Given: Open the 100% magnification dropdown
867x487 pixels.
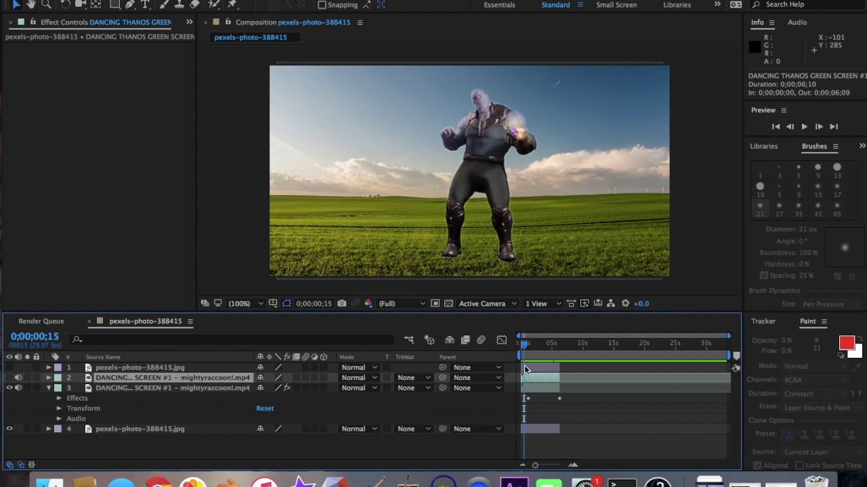Looking at the screenshot, I should [x=245, y=304].
